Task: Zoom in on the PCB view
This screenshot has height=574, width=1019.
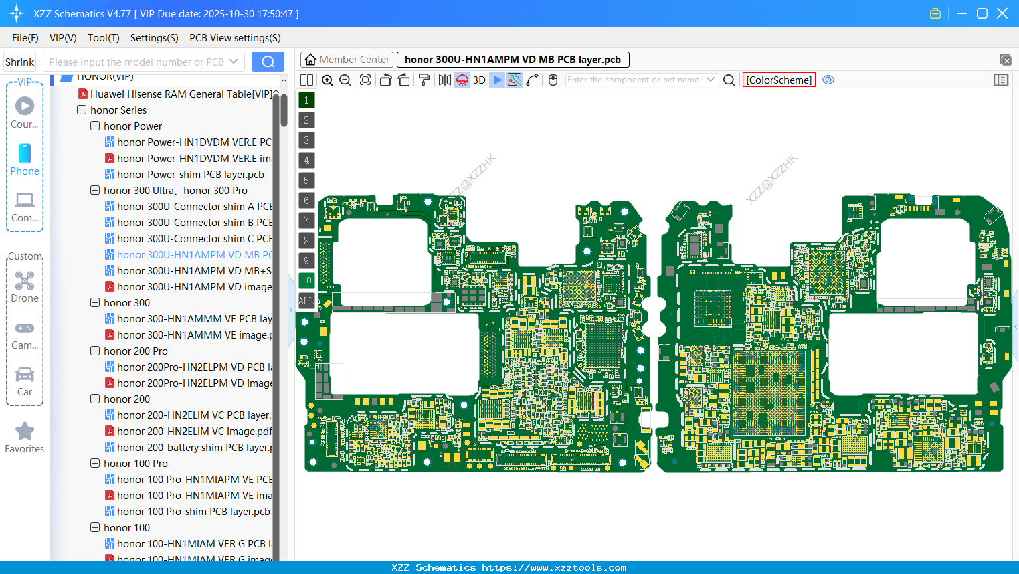Action: (x=327, y=80)
